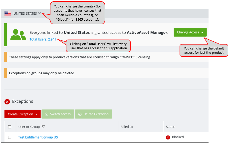Open the Total Users: 2,941 link

pyautogui.click(x=43, y=39)
